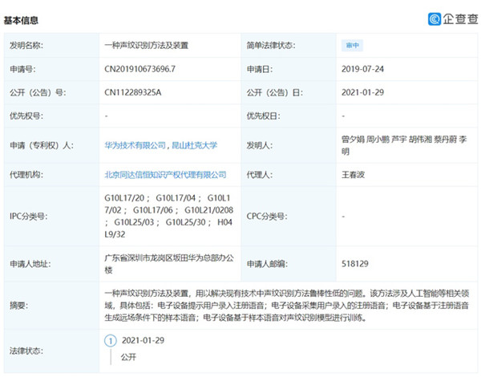Click the application date 2019-07-24

(x=363, y=71)
